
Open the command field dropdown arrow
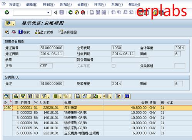point(48,13)
